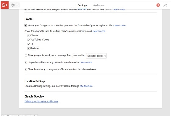
Task: Open Learn more next to profile tabs text
Action: (x=99, y=31)
